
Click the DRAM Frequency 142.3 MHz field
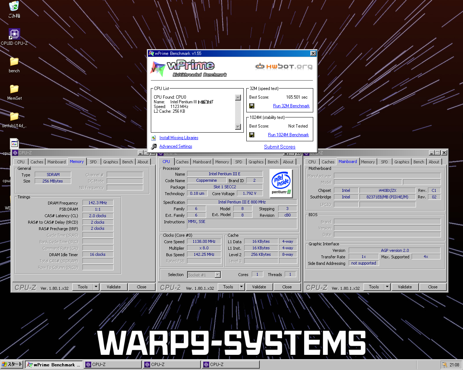click(x=98, y=203)
